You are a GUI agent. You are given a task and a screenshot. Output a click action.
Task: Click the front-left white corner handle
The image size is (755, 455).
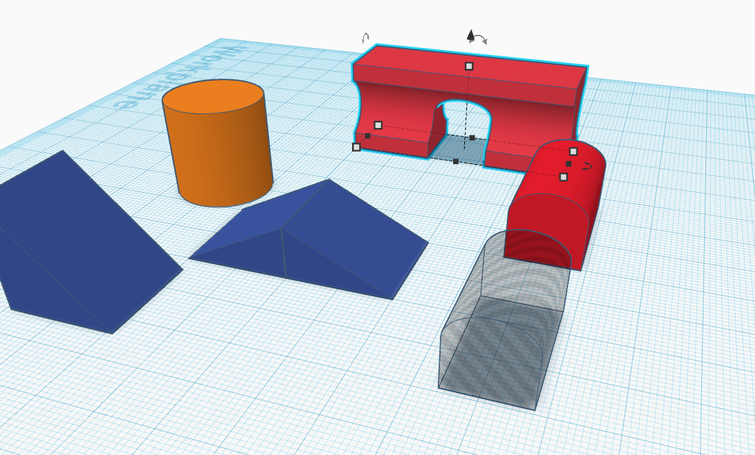(356, 147)
